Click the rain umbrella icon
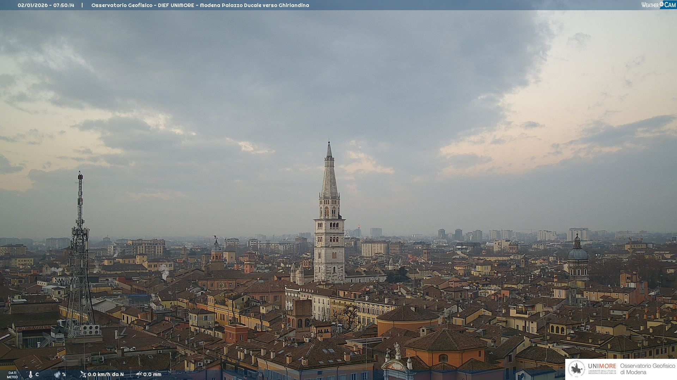 [x=139, y=374]
